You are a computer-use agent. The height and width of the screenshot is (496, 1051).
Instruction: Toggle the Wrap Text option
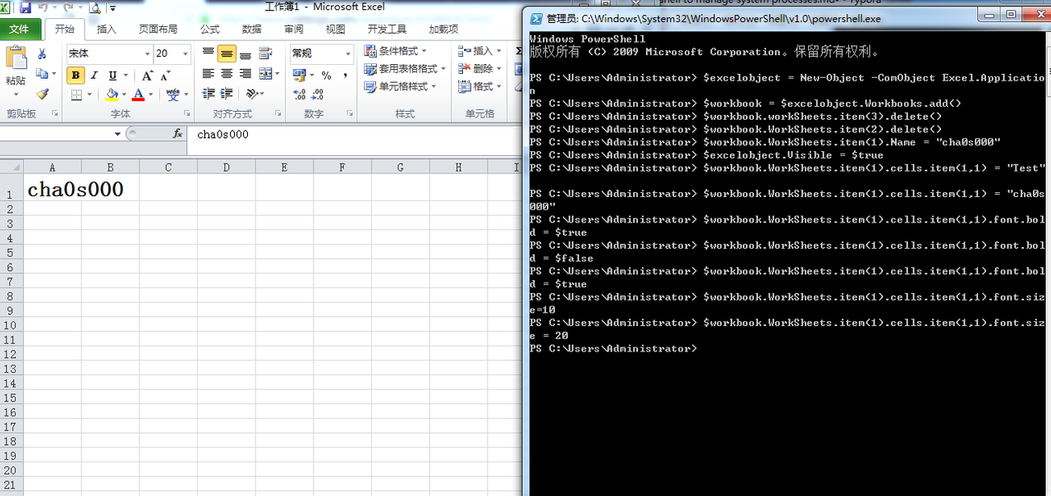point(265,53)
